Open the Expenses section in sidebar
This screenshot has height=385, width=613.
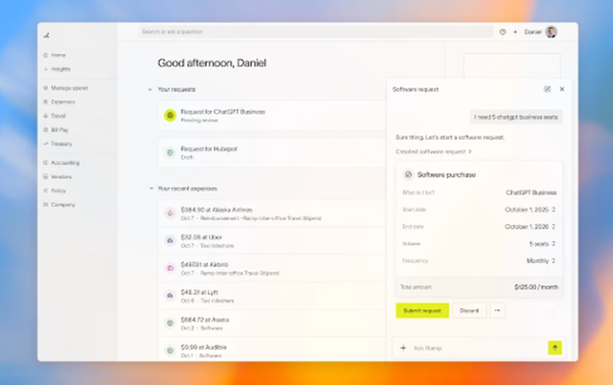click(x=58, y=102)
